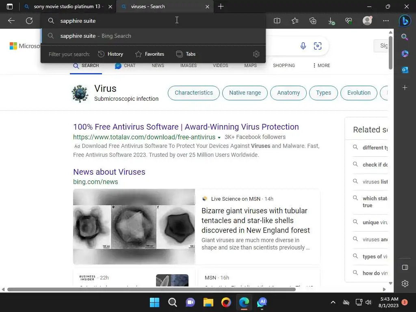Open related search 'check if do'
416x312 pixels.
point(370,165)
